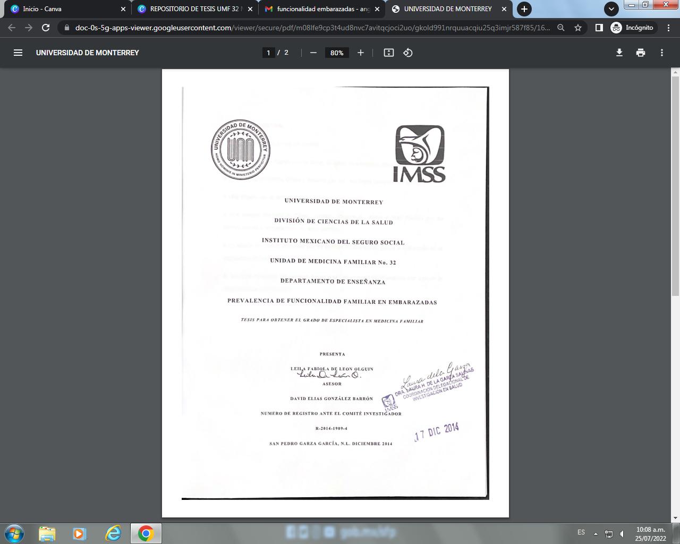Open the network status tray icon

[609, 534]
